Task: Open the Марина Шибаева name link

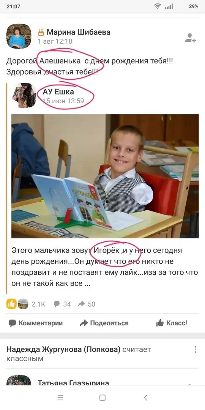Action: tap(79, 32)
